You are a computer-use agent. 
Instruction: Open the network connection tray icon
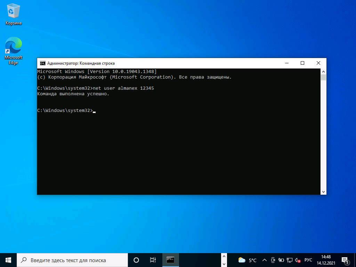pyautogui.click(x=290, y=260)
